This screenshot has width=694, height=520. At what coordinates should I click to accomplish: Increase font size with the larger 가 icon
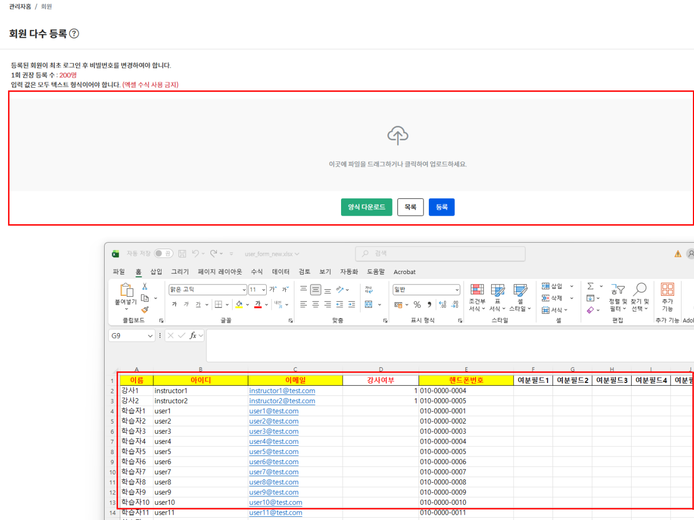tap(273, 289)
